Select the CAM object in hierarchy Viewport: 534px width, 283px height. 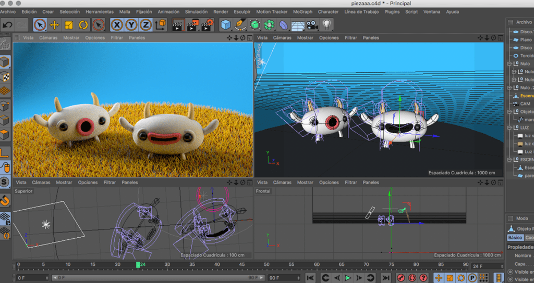[525, 104]
